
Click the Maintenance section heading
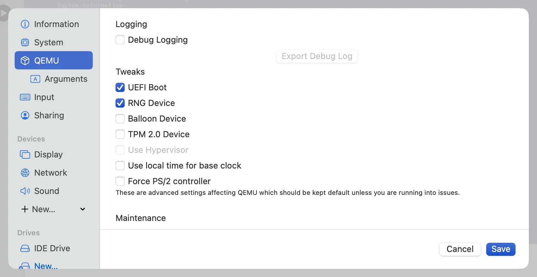[x=141, y=218]
